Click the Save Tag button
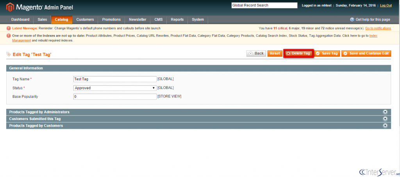 pos(327,53)
